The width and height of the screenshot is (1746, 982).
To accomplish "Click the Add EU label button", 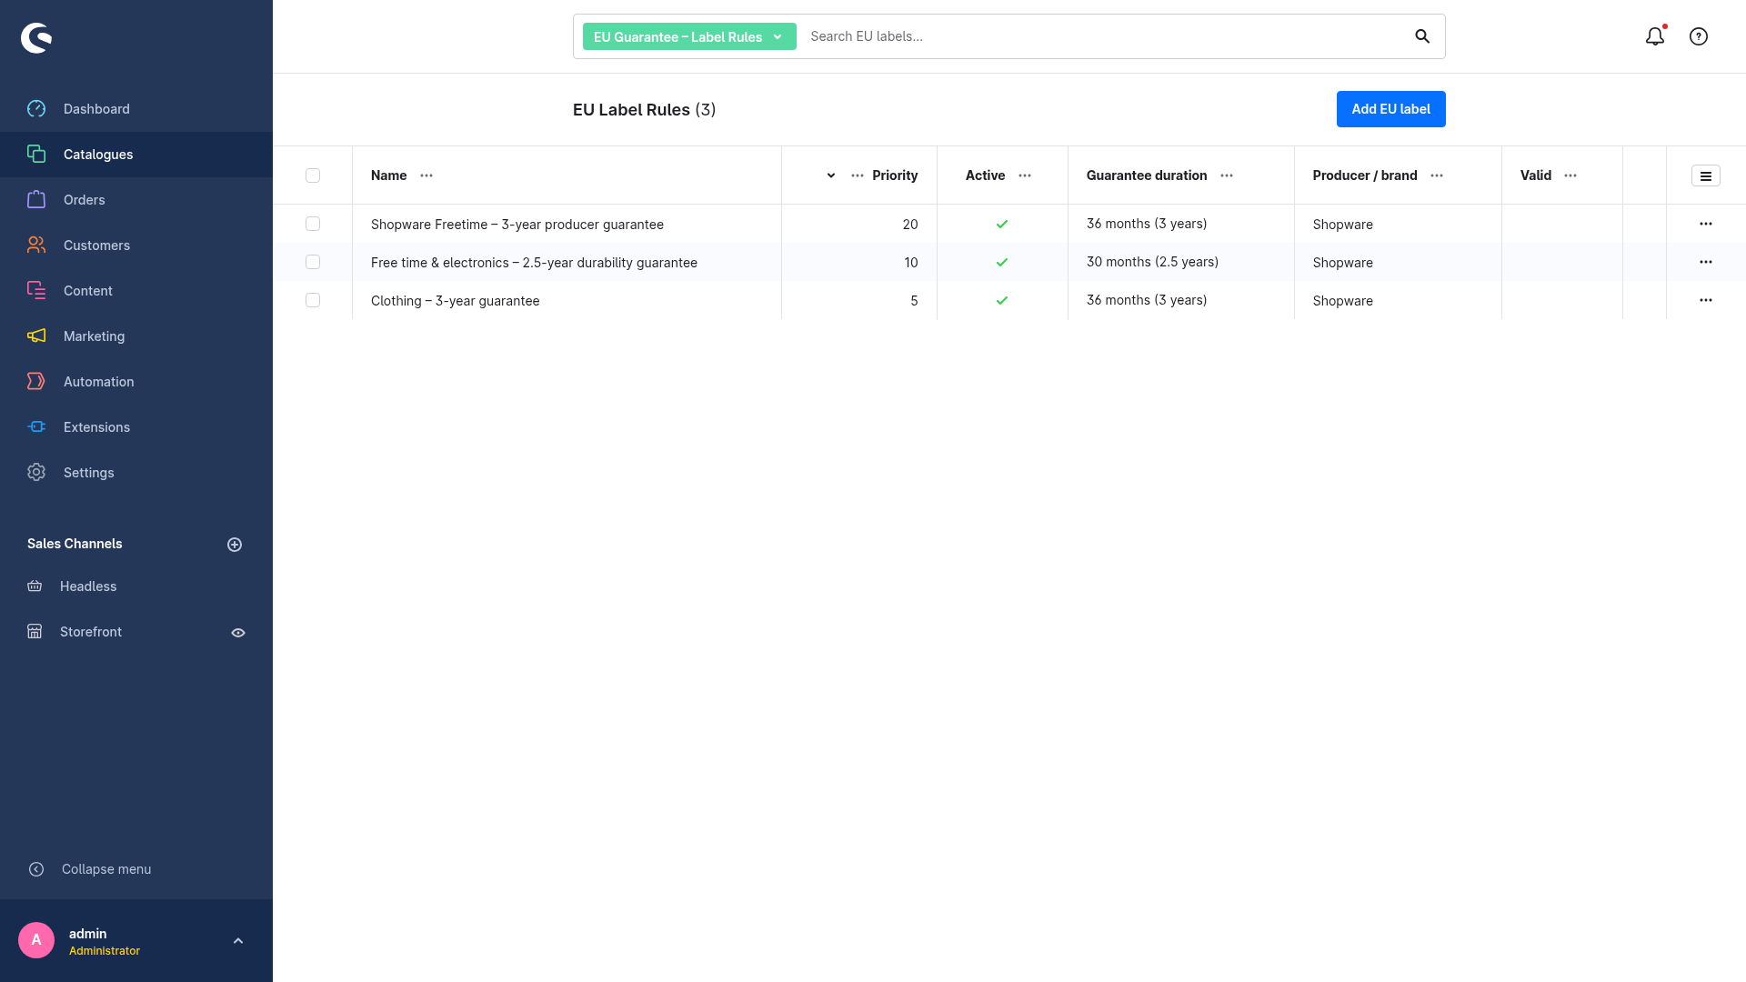I will tap(1391, 109).
